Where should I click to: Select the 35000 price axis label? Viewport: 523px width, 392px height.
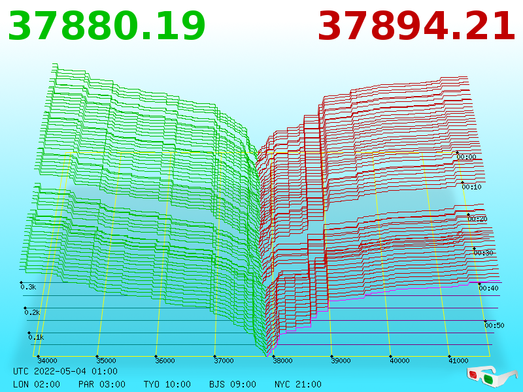coord(106,361)
